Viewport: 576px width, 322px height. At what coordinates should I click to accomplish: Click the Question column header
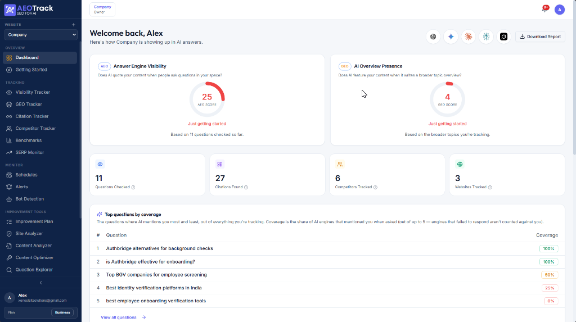pos(116,235)
